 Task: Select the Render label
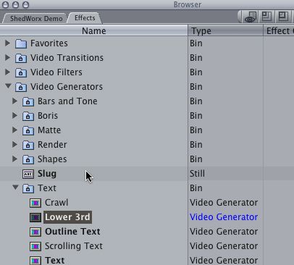(52, 145)
